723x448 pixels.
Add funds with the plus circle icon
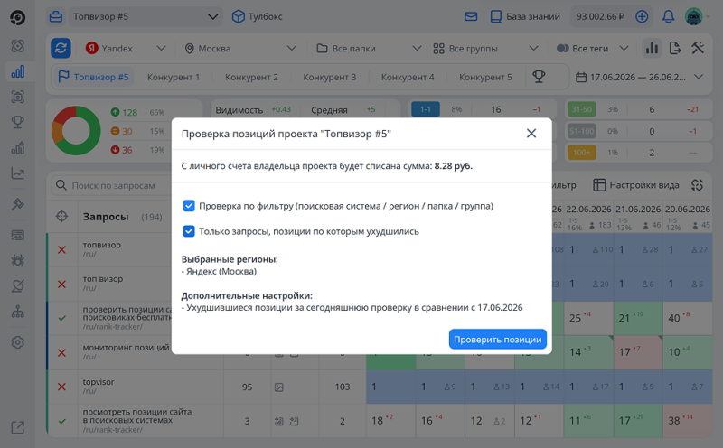coord(642,16)
